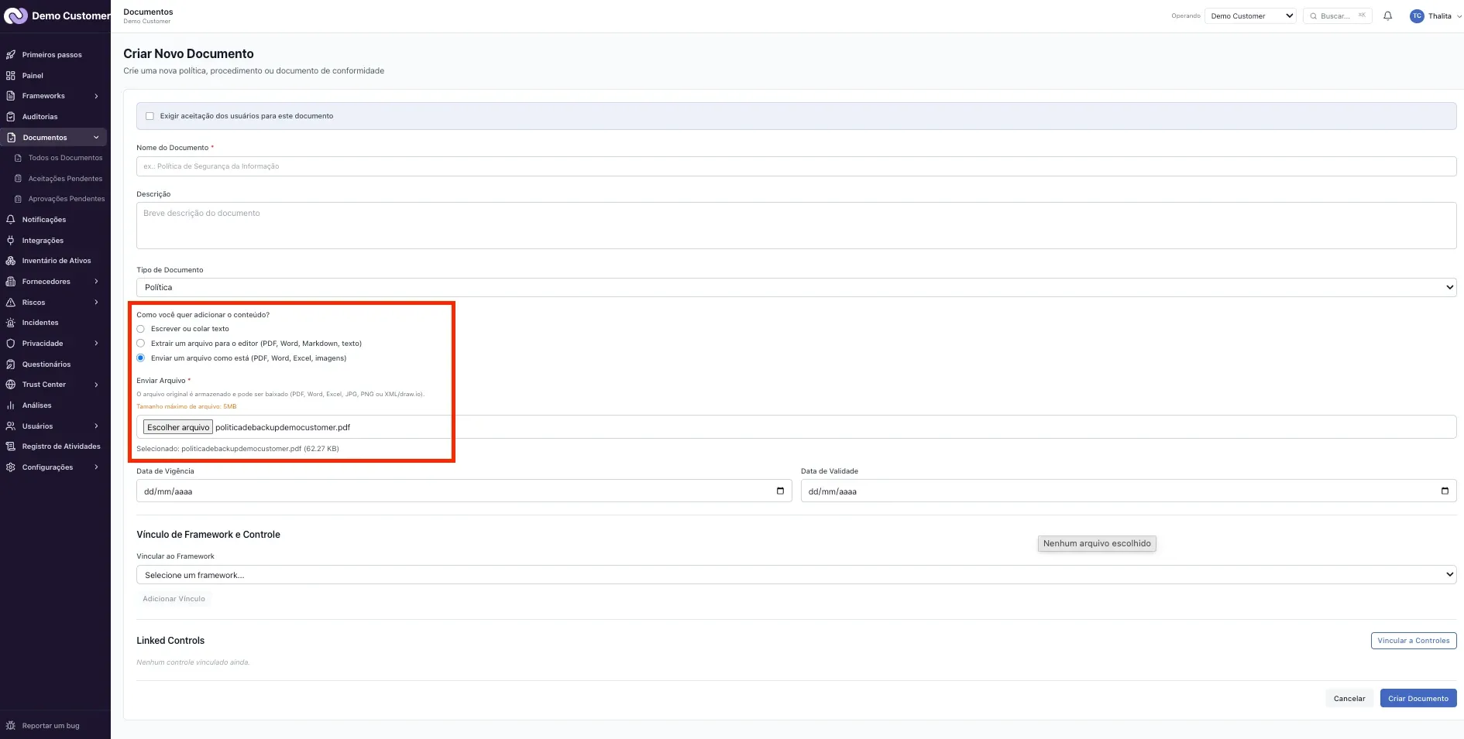The image size is (1464, 739).
Task: Select Enviar um arquivo como está option
Action: pos(141,358)
